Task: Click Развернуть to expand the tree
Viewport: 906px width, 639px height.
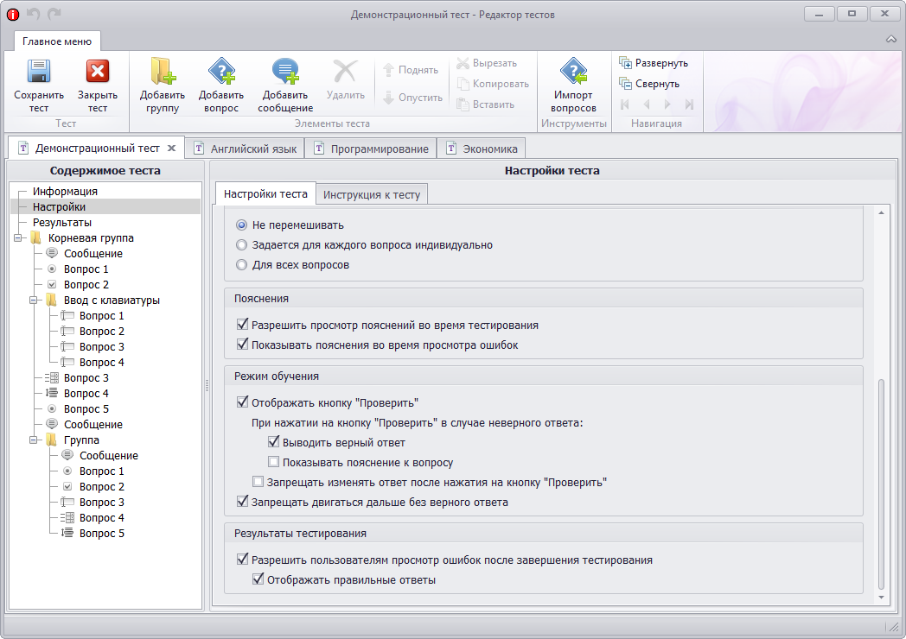Action: pos(654,63)
